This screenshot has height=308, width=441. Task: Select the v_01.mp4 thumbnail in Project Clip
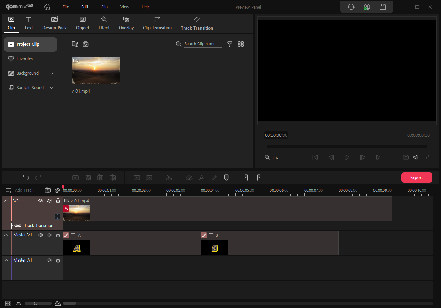pyautogui.click(x=96, y=71)
